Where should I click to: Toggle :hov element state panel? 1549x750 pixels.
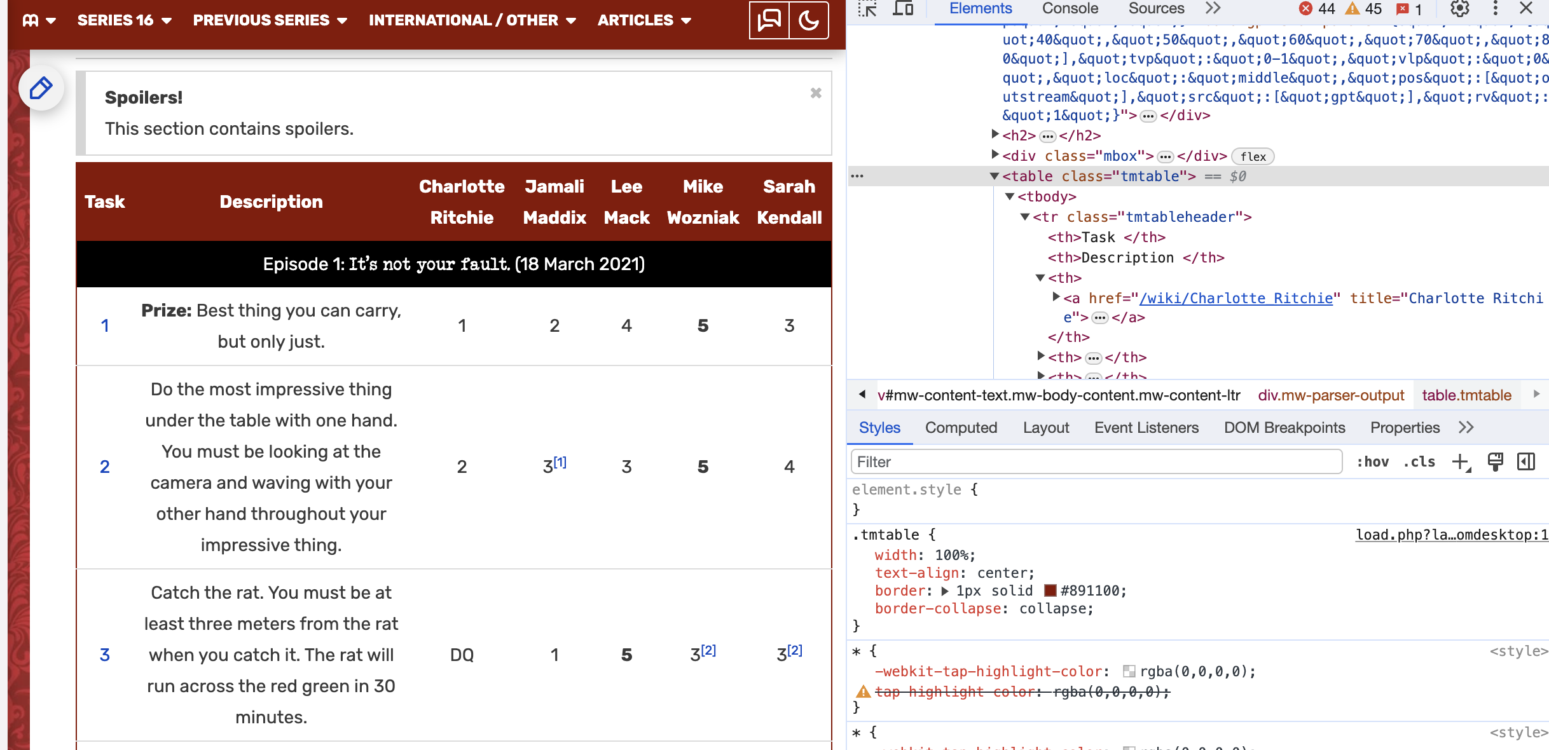[x=1372, y=462]
